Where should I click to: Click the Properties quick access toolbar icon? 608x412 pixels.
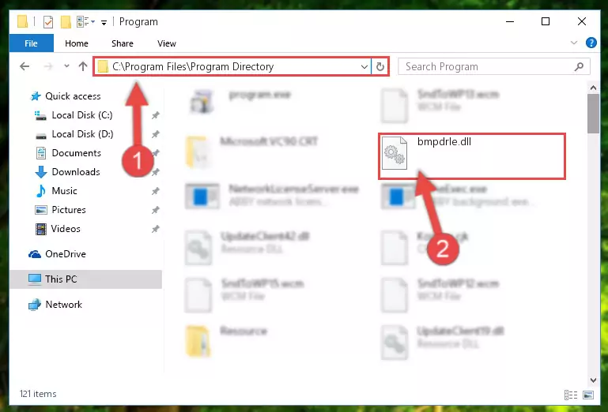tap(47, 22)
